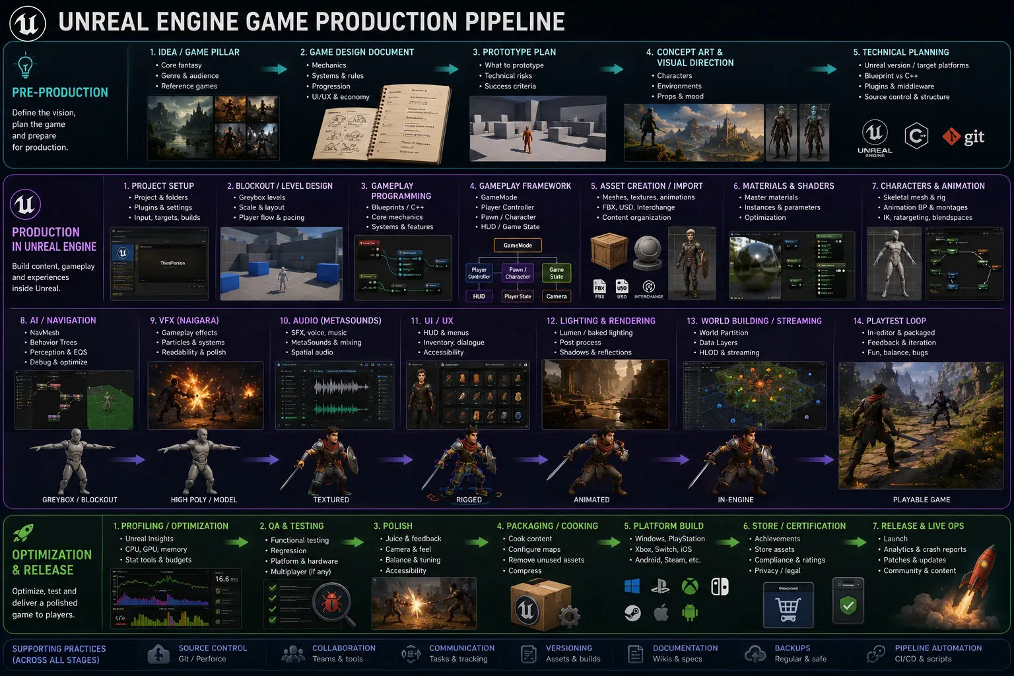Select the USD file format icon
The width and height of the screenshot is (1014, 676).
pyautogui.click(x=622, y=288)
